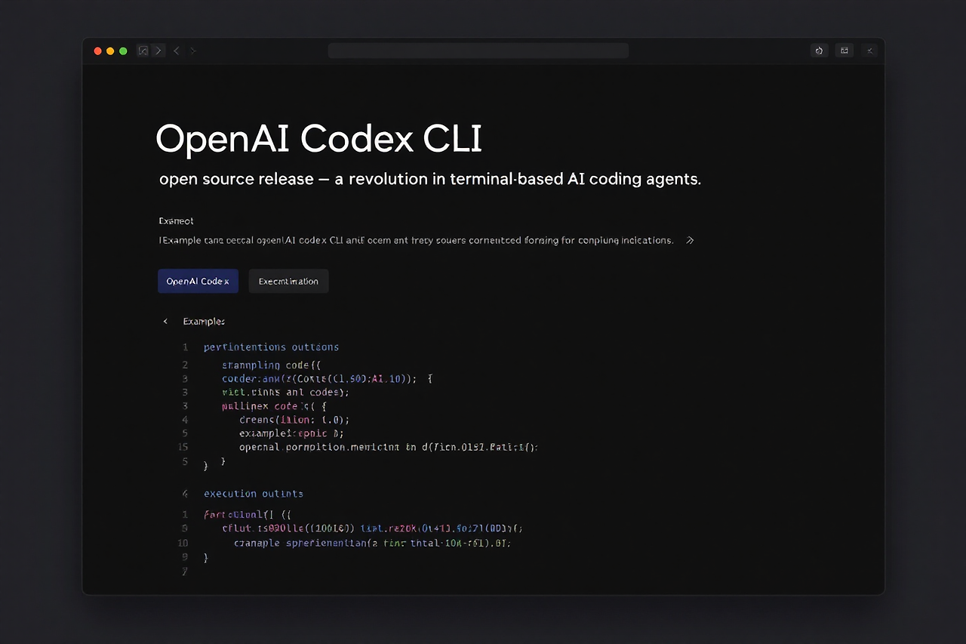
Task: Click the 'execution outints' code line
Action: tap(254, 494)
